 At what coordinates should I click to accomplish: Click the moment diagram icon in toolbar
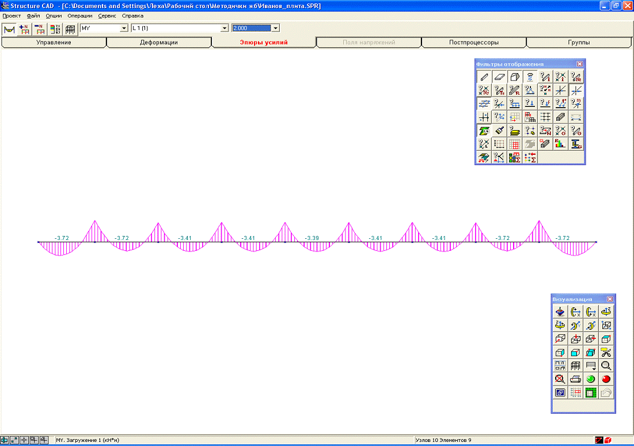click(9, 28)
